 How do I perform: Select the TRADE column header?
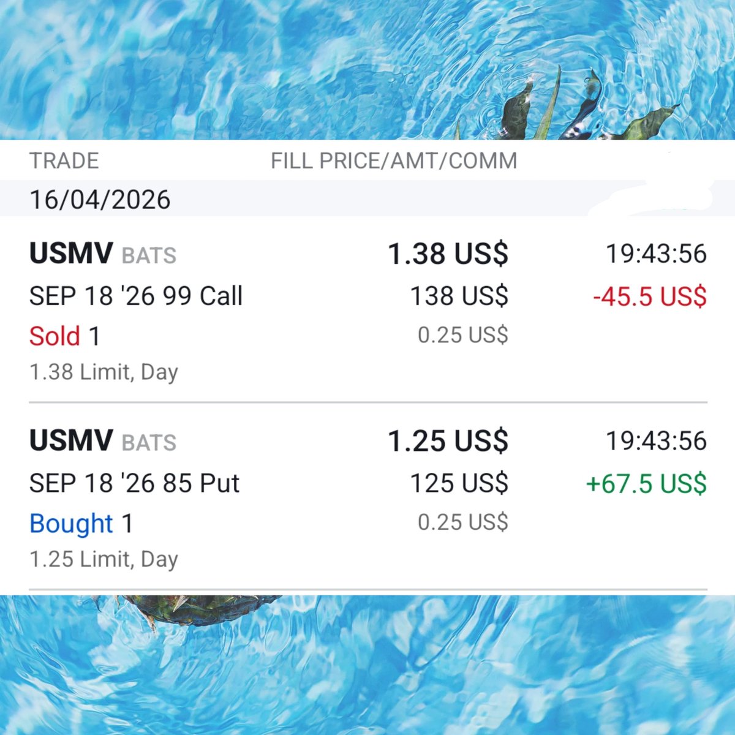[64, 160]
